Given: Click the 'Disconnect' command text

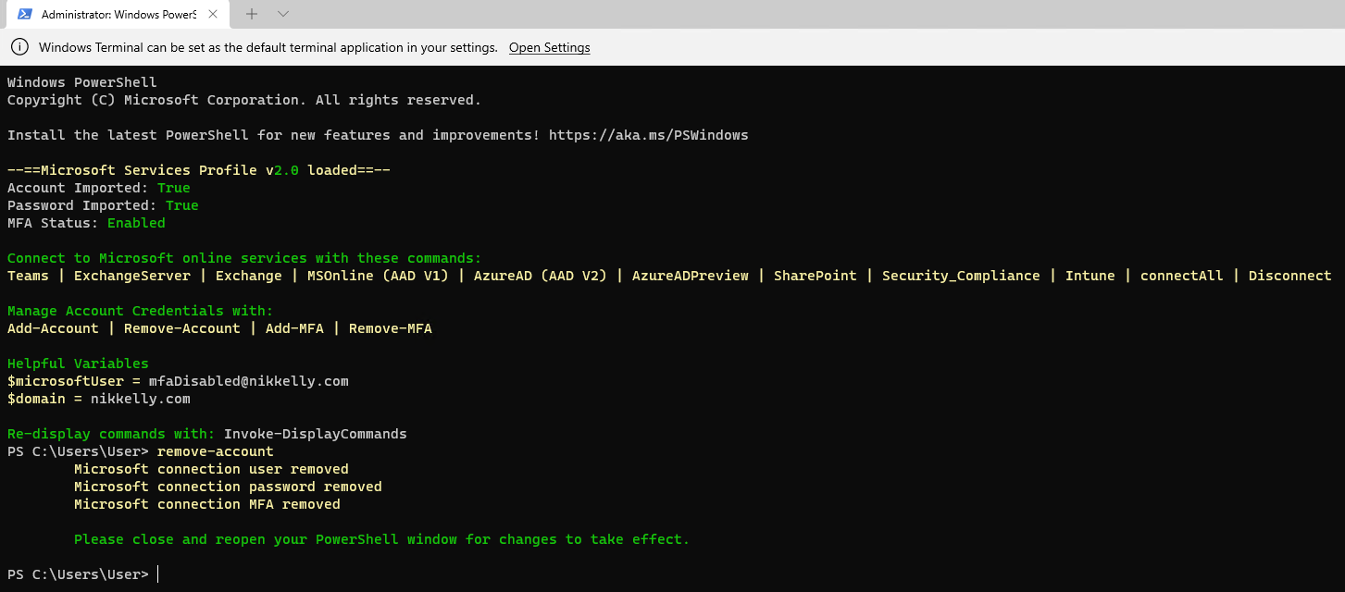Looking at the screenshot, I should pos(1290,276).
